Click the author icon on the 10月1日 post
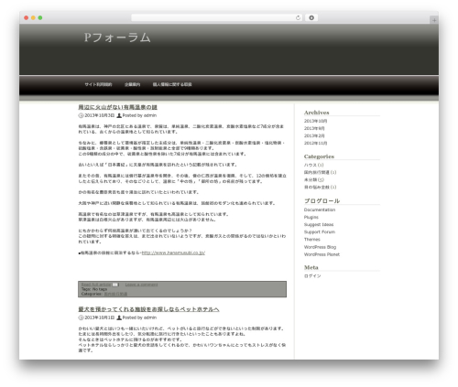Viewport: 458px width, 387px height. pos(119,317)
